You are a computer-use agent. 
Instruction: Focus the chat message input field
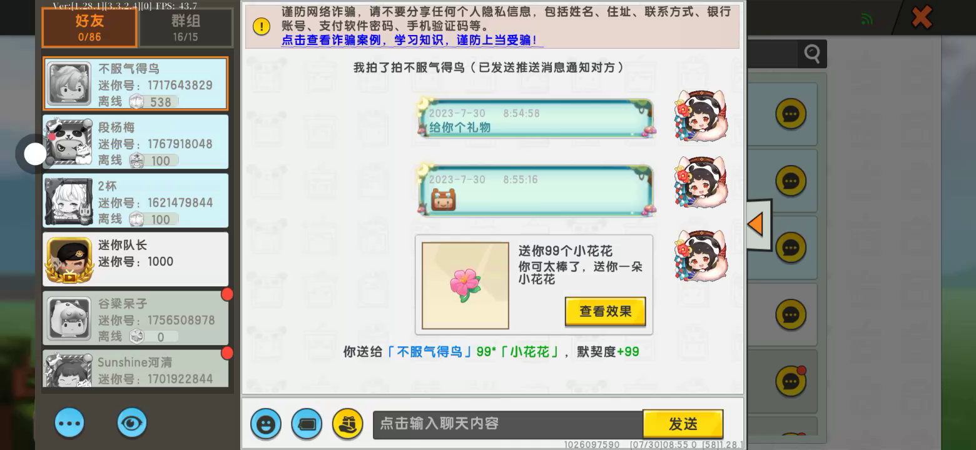coord(508,424)
